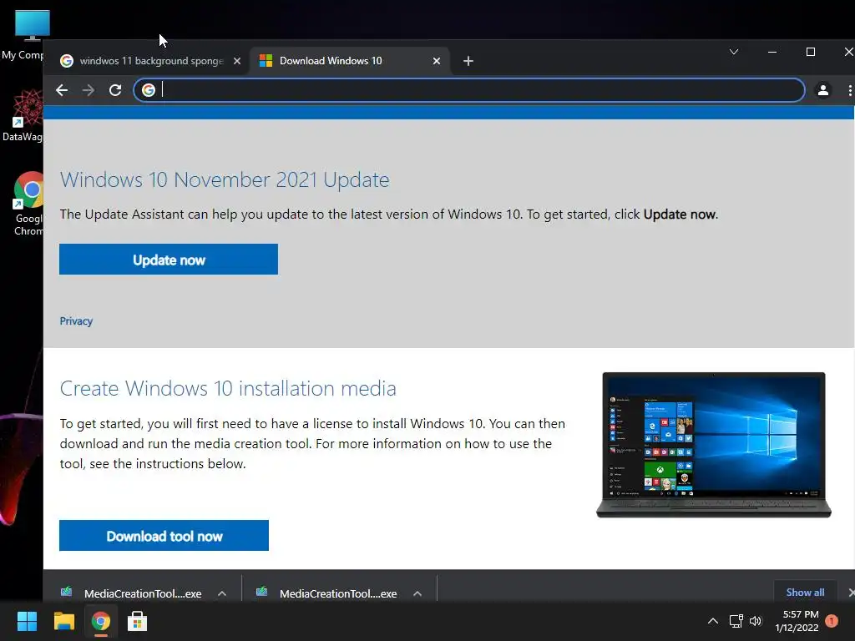Viewport: 855px width, 641px height.
Task: Select the My Computer desktop icon
Action: click(23, 35)
